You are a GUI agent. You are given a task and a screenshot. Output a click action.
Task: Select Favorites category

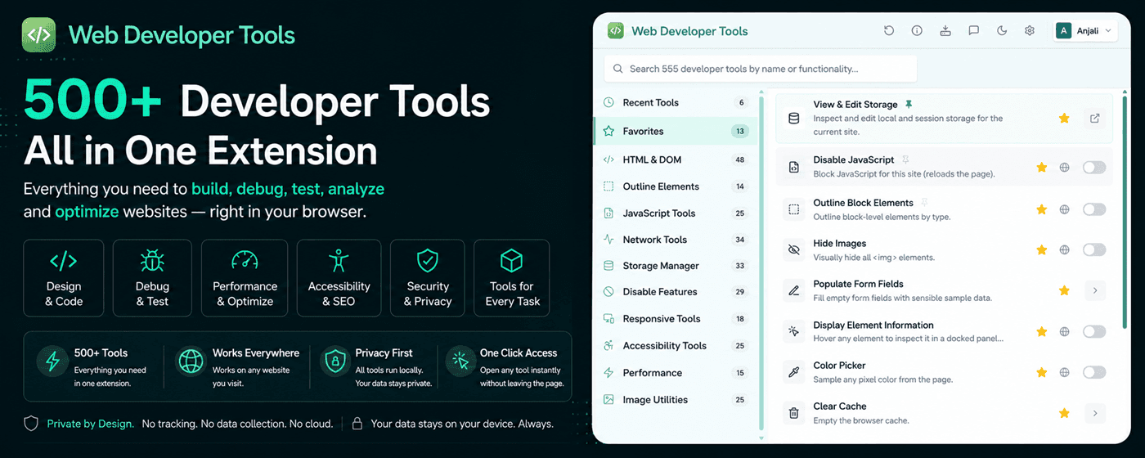676,131
